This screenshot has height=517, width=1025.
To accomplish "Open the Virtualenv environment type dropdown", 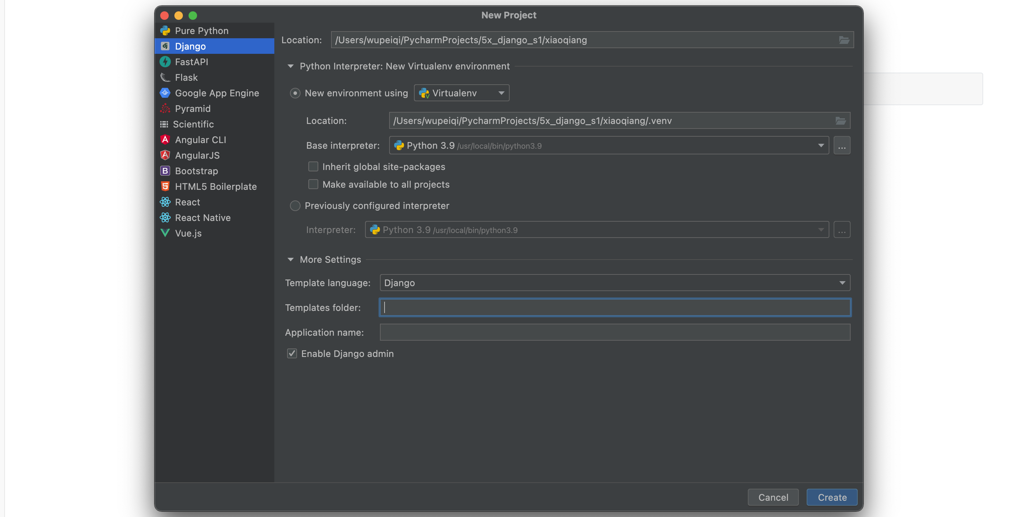I will click(x=461, y=93).
